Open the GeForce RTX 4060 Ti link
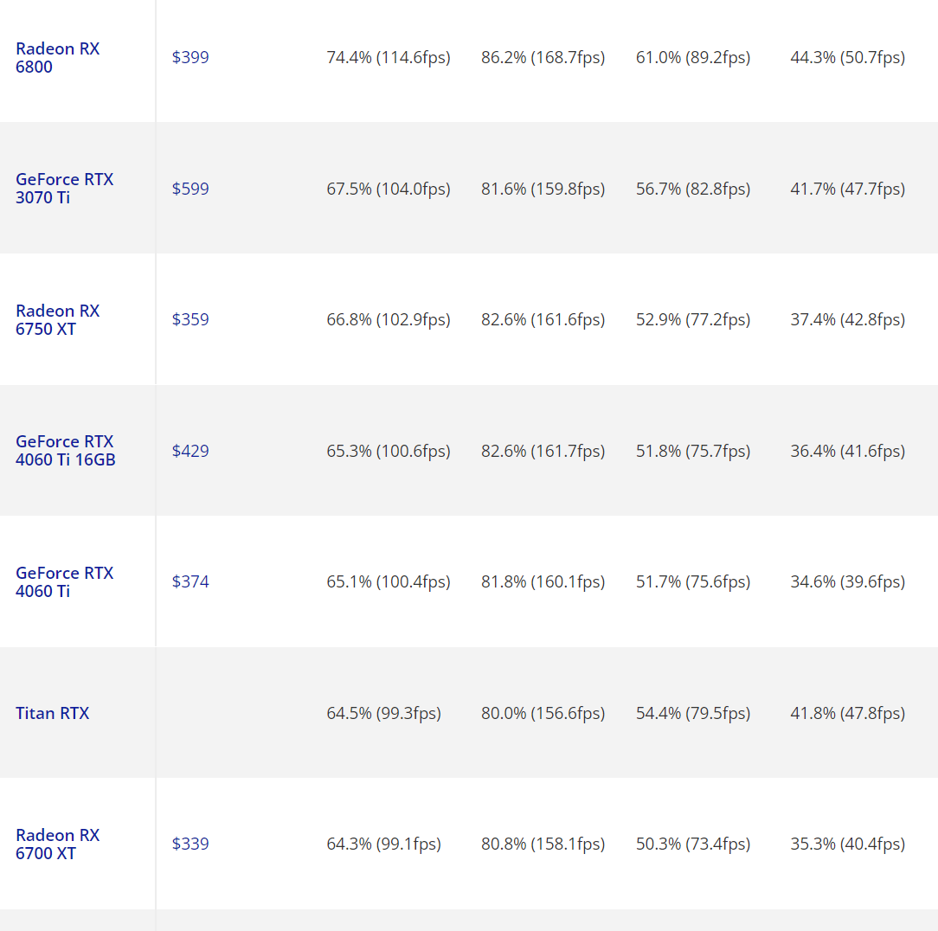The image size is (938, 931). tap(64, 582)
